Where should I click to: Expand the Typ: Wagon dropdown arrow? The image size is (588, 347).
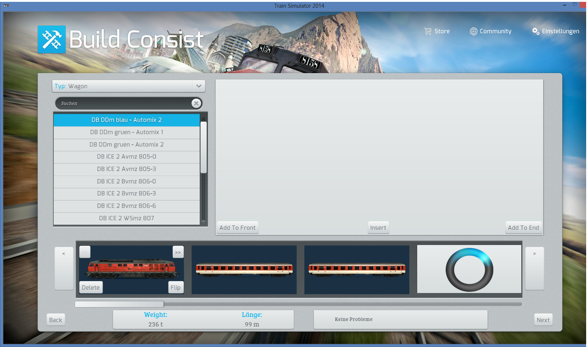point(199,86)
